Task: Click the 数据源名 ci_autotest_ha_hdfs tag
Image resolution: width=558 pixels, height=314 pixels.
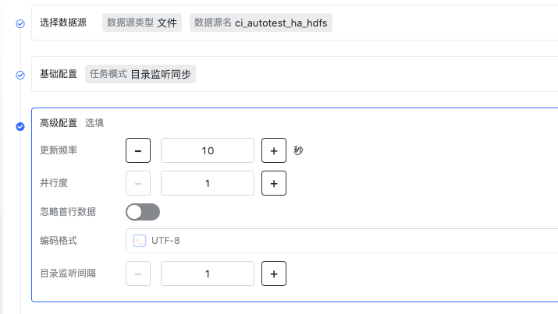Action: coord(261,23)
